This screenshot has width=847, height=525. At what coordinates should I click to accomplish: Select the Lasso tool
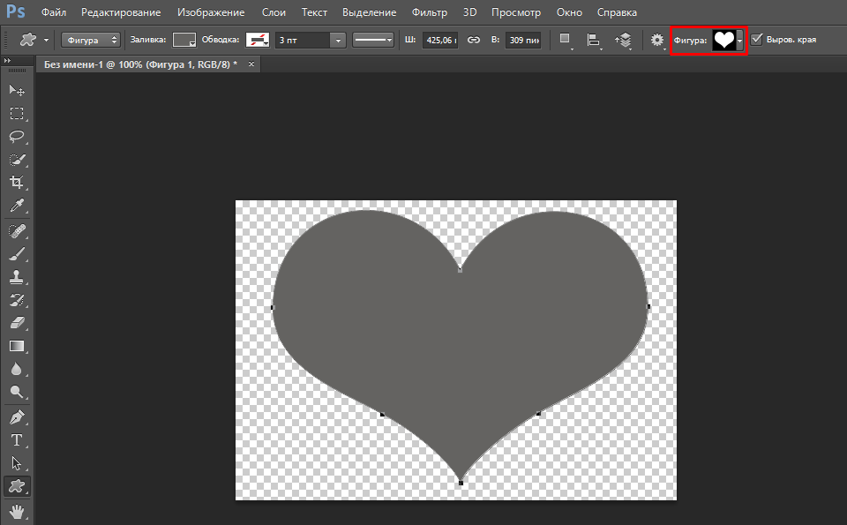[x=16, y=137]
